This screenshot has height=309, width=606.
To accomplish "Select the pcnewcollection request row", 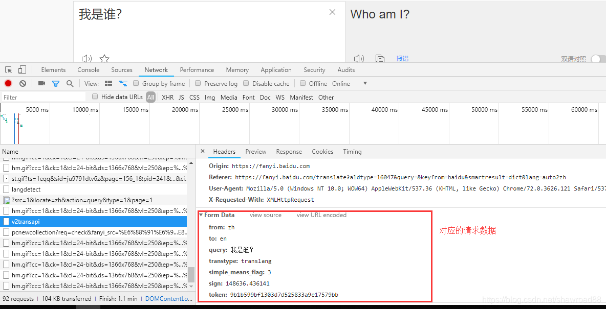I will pos(94,232).
